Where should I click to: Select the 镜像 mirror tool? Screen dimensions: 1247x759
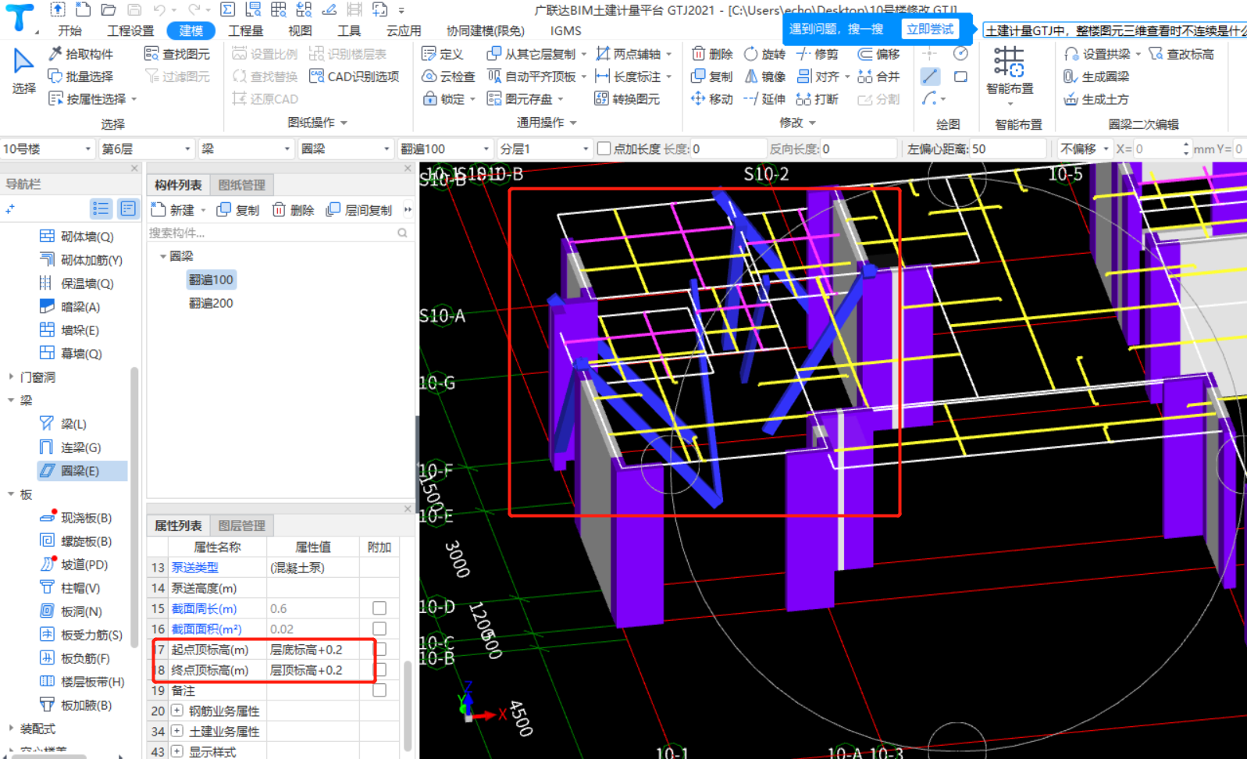764,77
